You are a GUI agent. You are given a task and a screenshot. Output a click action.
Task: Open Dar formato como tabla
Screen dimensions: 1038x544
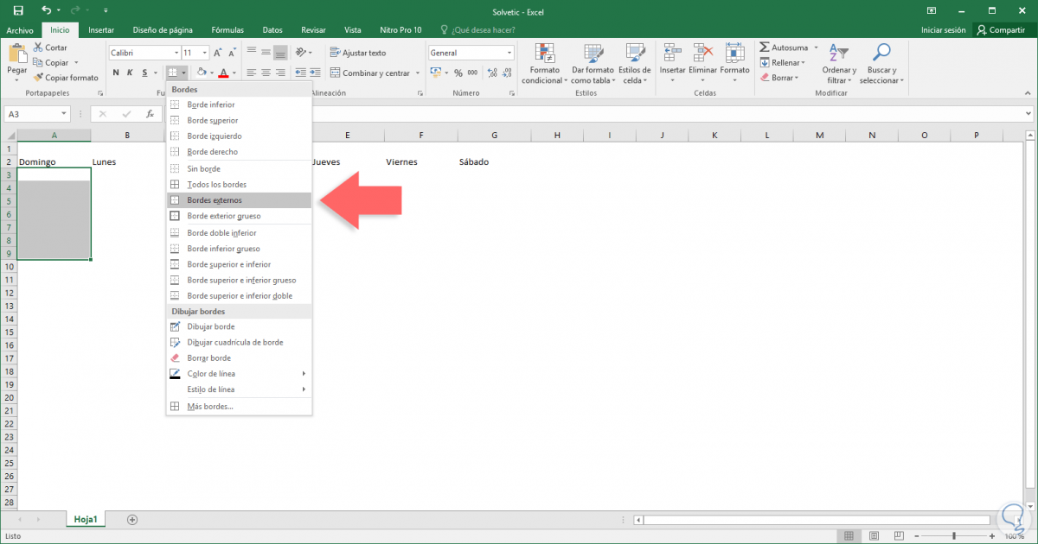pos(592,64)
